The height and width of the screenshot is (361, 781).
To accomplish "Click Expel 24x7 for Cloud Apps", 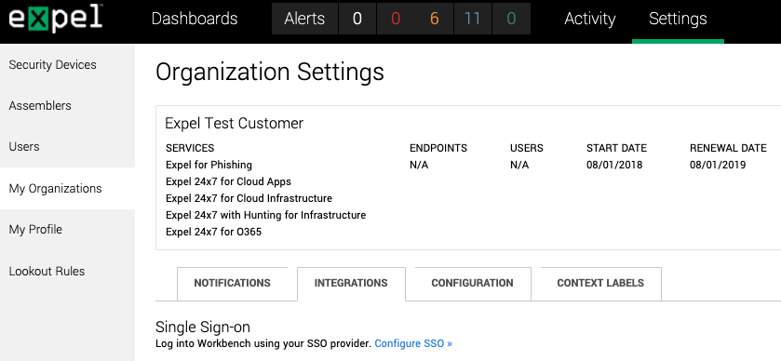I will click(229, 181).
